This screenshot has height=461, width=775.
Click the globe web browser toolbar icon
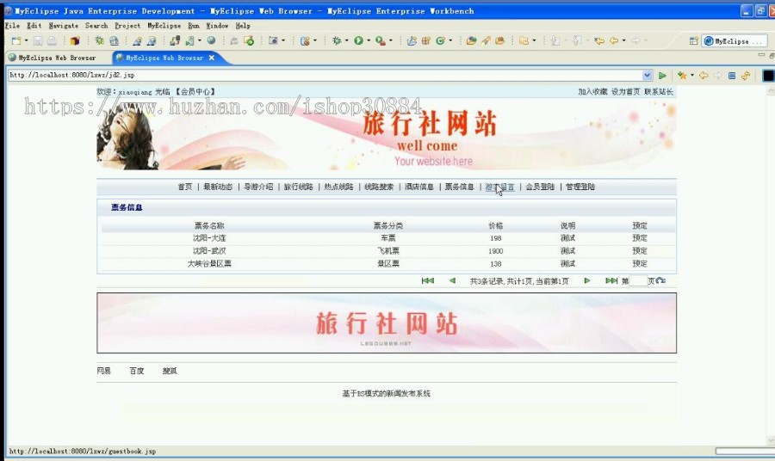(x=211, y=40)
